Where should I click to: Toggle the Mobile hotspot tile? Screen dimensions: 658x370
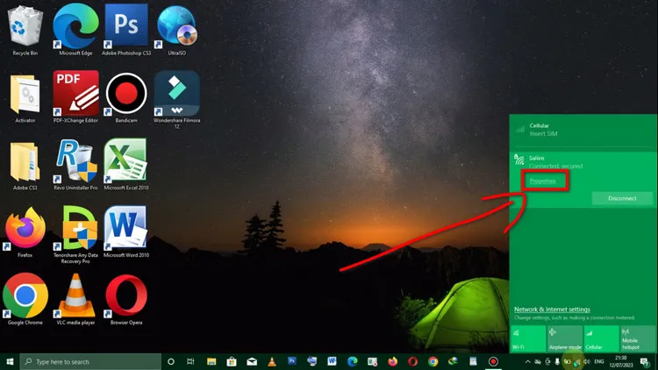[x=638, y=338]
